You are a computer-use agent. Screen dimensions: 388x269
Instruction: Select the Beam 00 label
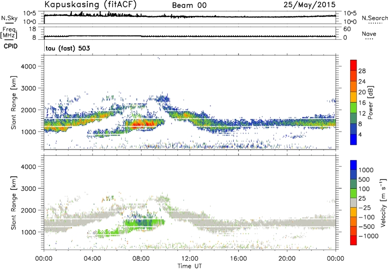coord(189,5)
